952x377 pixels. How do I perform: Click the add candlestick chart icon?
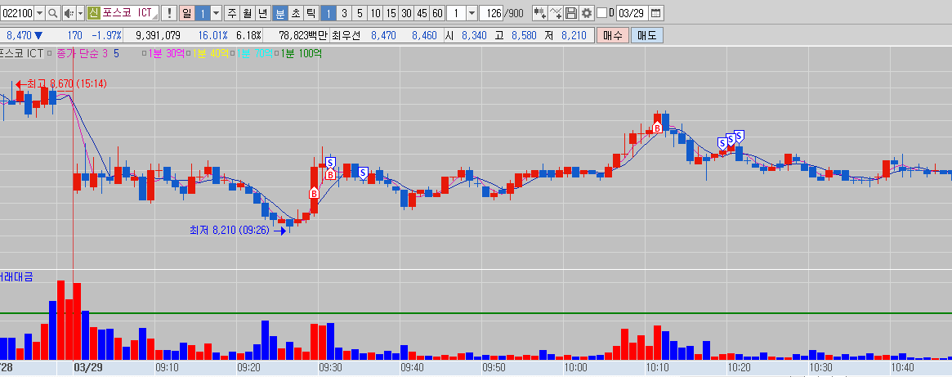539,13
